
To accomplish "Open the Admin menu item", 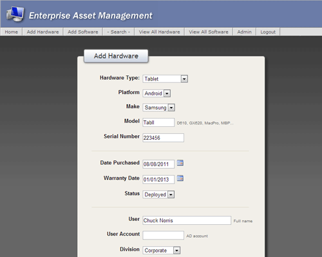I will [x=244, y=32].
